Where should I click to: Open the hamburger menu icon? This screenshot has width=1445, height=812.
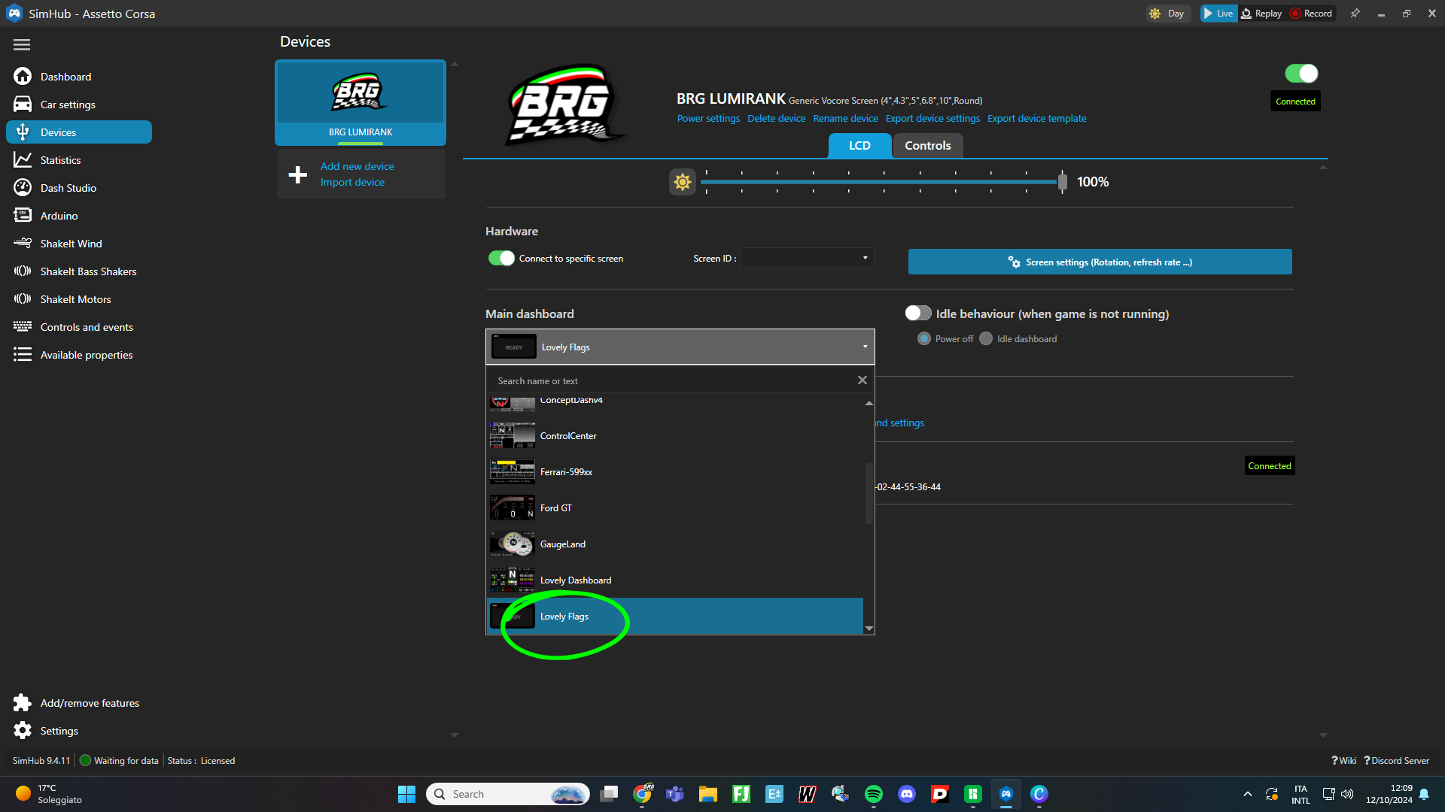[22, 45]
